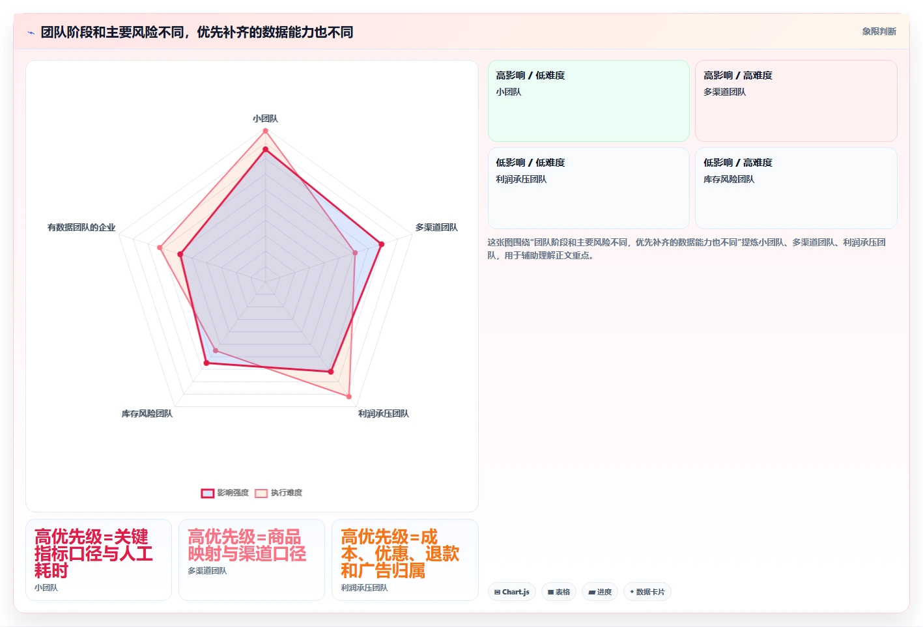Click the 有数据团队的企业 radar axis label
Screen dimensions: 923x627
coord(81,227)
